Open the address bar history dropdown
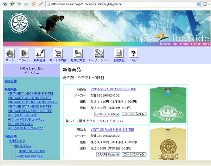Screen dimensions: 211x166 [198, 4]
